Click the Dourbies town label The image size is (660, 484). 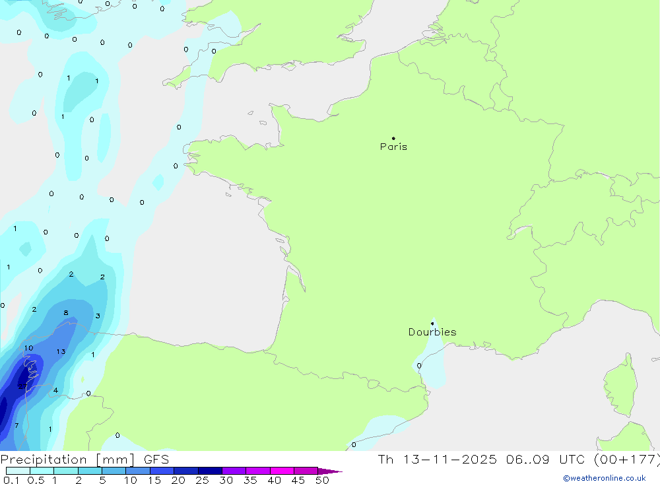coord(432,332)
